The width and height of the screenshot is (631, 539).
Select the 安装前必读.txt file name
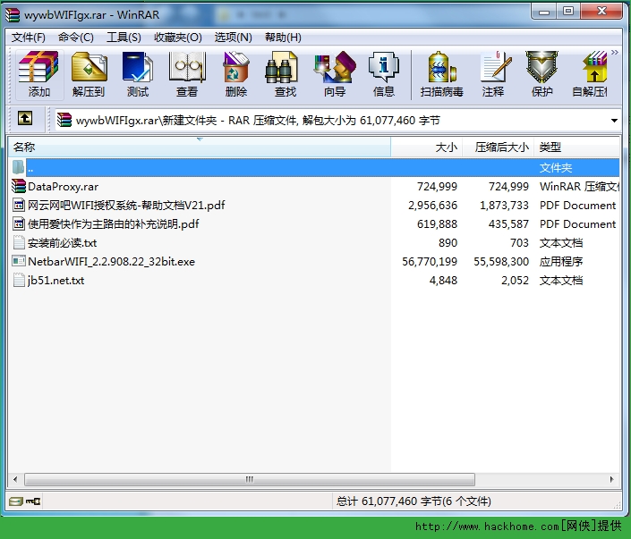63,243
